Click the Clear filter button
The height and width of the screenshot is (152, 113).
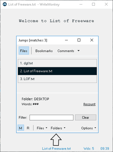tap(86, 117)
